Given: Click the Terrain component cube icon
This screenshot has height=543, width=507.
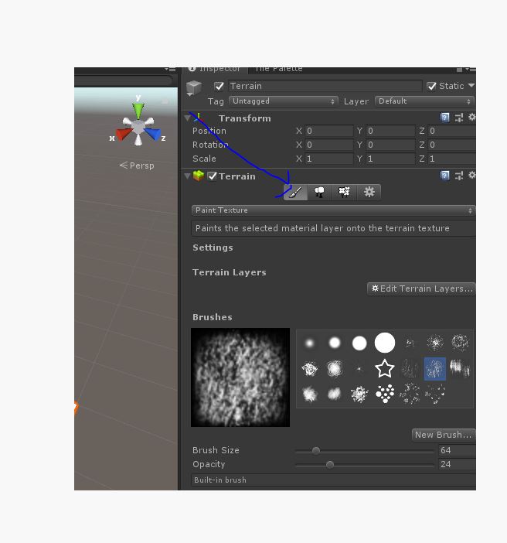Looking at the screenshot, I should click(x=199, y=176).
